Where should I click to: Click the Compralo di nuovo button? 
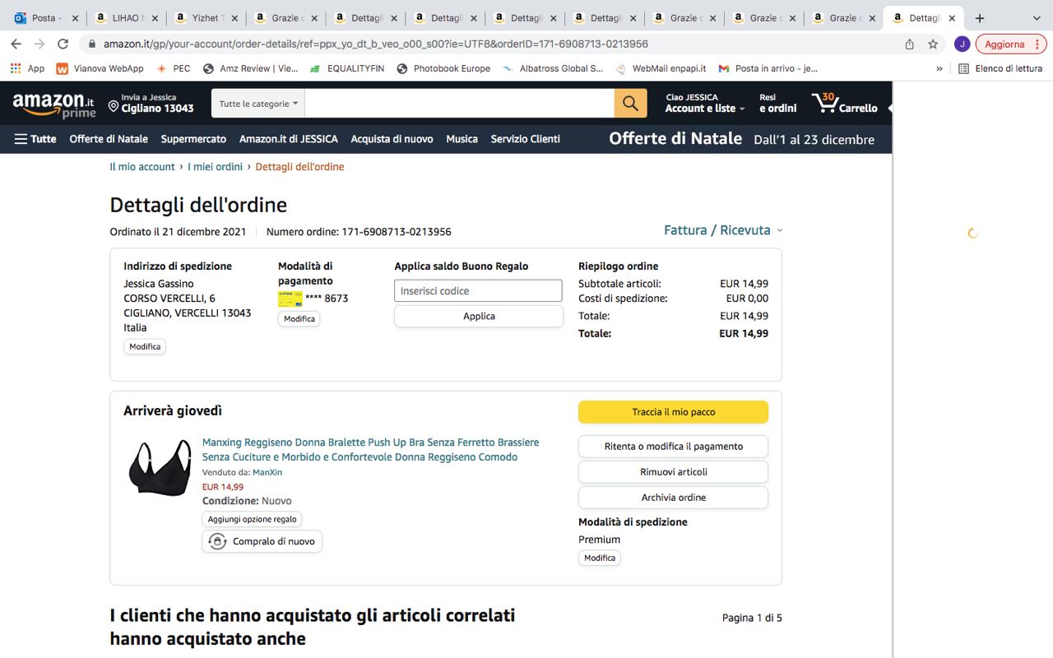tap(262, 541)
